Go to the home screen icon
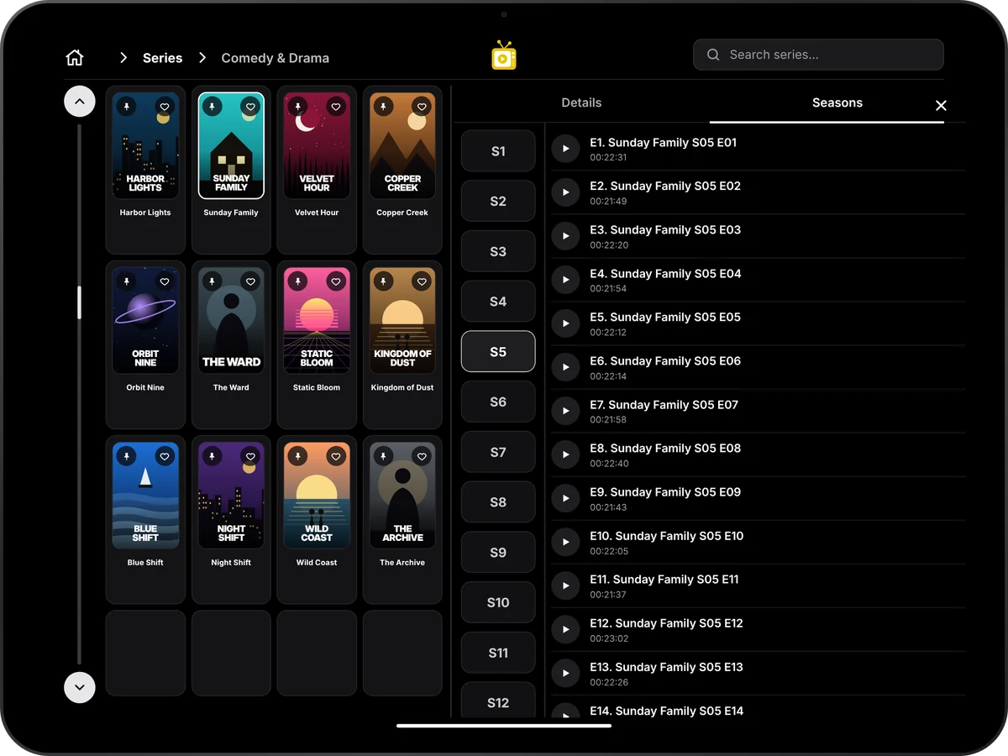 pos(75,58)
